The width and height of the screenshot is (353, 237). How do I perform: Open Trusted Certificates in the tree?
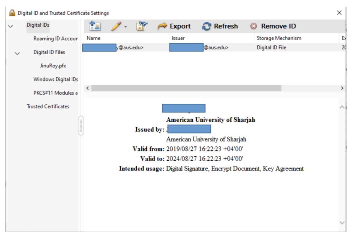(x=48, y=107)
